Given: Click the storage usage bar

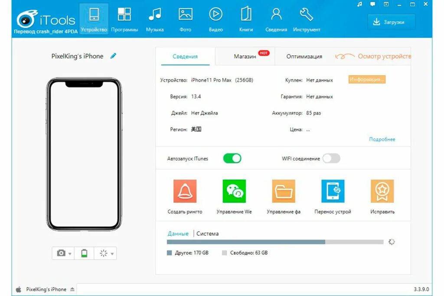Looking at the screenshot, I should [275, 242].
